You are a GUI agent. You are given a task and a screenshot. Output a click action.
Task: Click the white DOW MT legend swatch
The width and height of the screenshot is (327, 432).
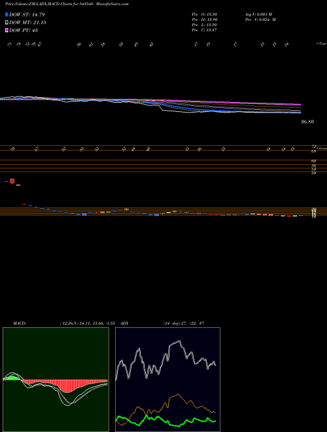(7, 23)
